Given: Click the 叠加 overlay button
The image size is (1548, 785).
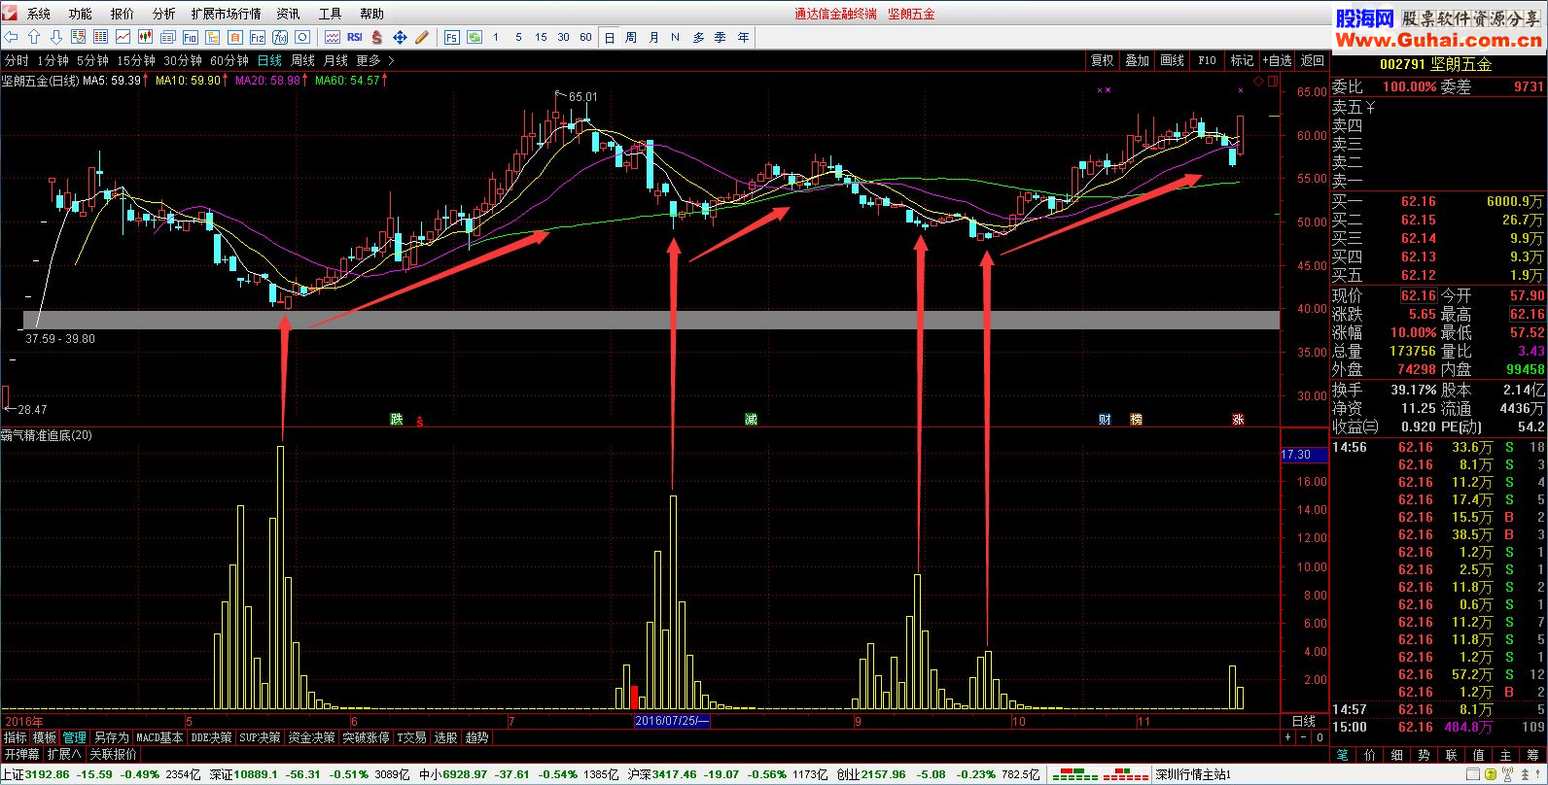Looking at the screenshot, I should (1138, 60).
